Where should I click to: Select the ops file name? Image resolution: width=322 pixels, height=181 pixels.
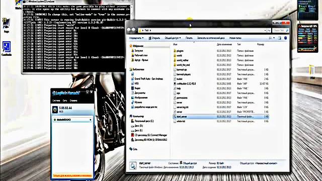[x=178, y=93]
